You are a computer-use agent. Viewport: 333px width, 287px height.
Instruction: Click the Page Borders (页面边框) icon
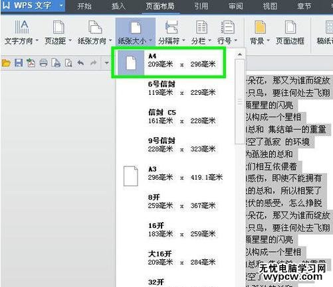coord(290,27)
